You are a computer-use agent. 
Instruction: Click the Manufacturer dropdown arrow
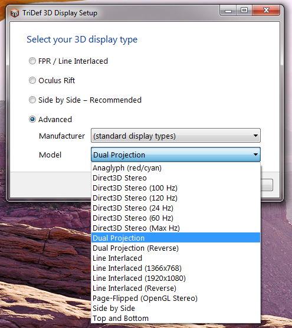(x=255, y=136)
